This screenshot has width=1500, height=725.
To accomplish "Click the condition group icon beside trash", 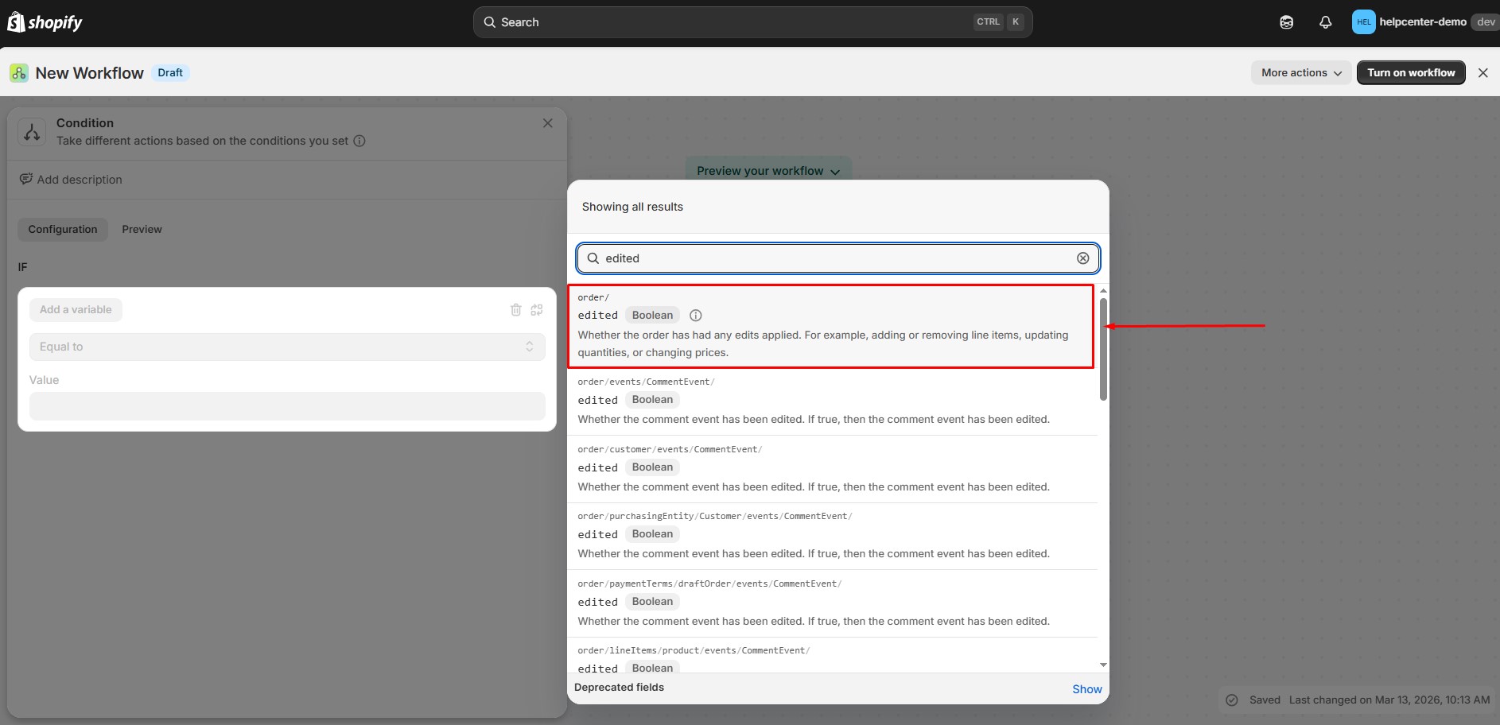I will (537, 310).
